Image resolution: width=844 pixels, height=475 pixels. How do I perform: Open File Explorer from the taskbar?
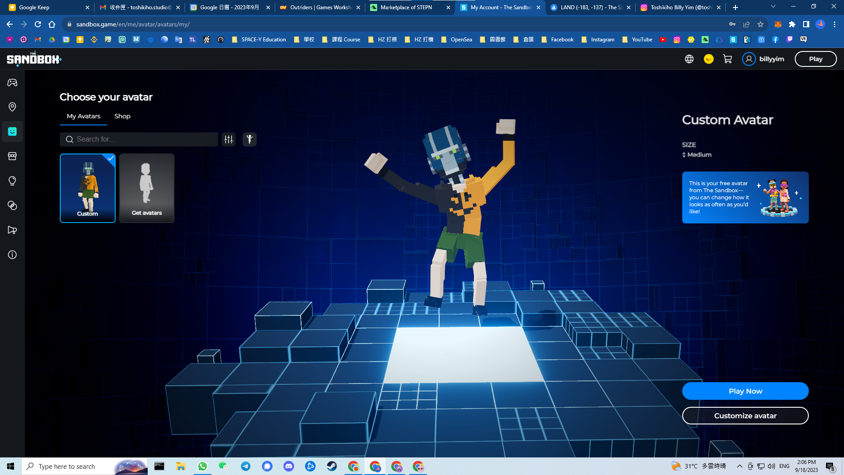181,466
